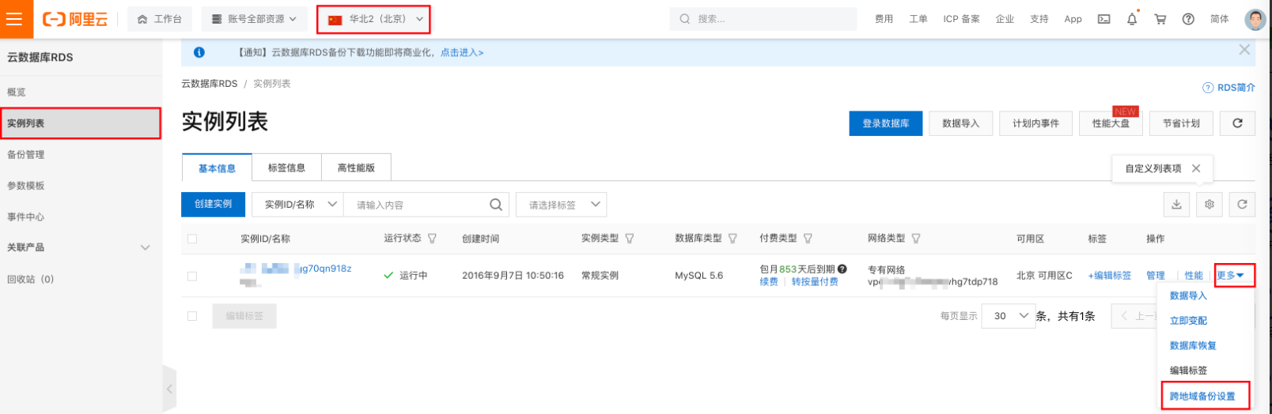Click the 节省计划 button

click(1181, 123)
